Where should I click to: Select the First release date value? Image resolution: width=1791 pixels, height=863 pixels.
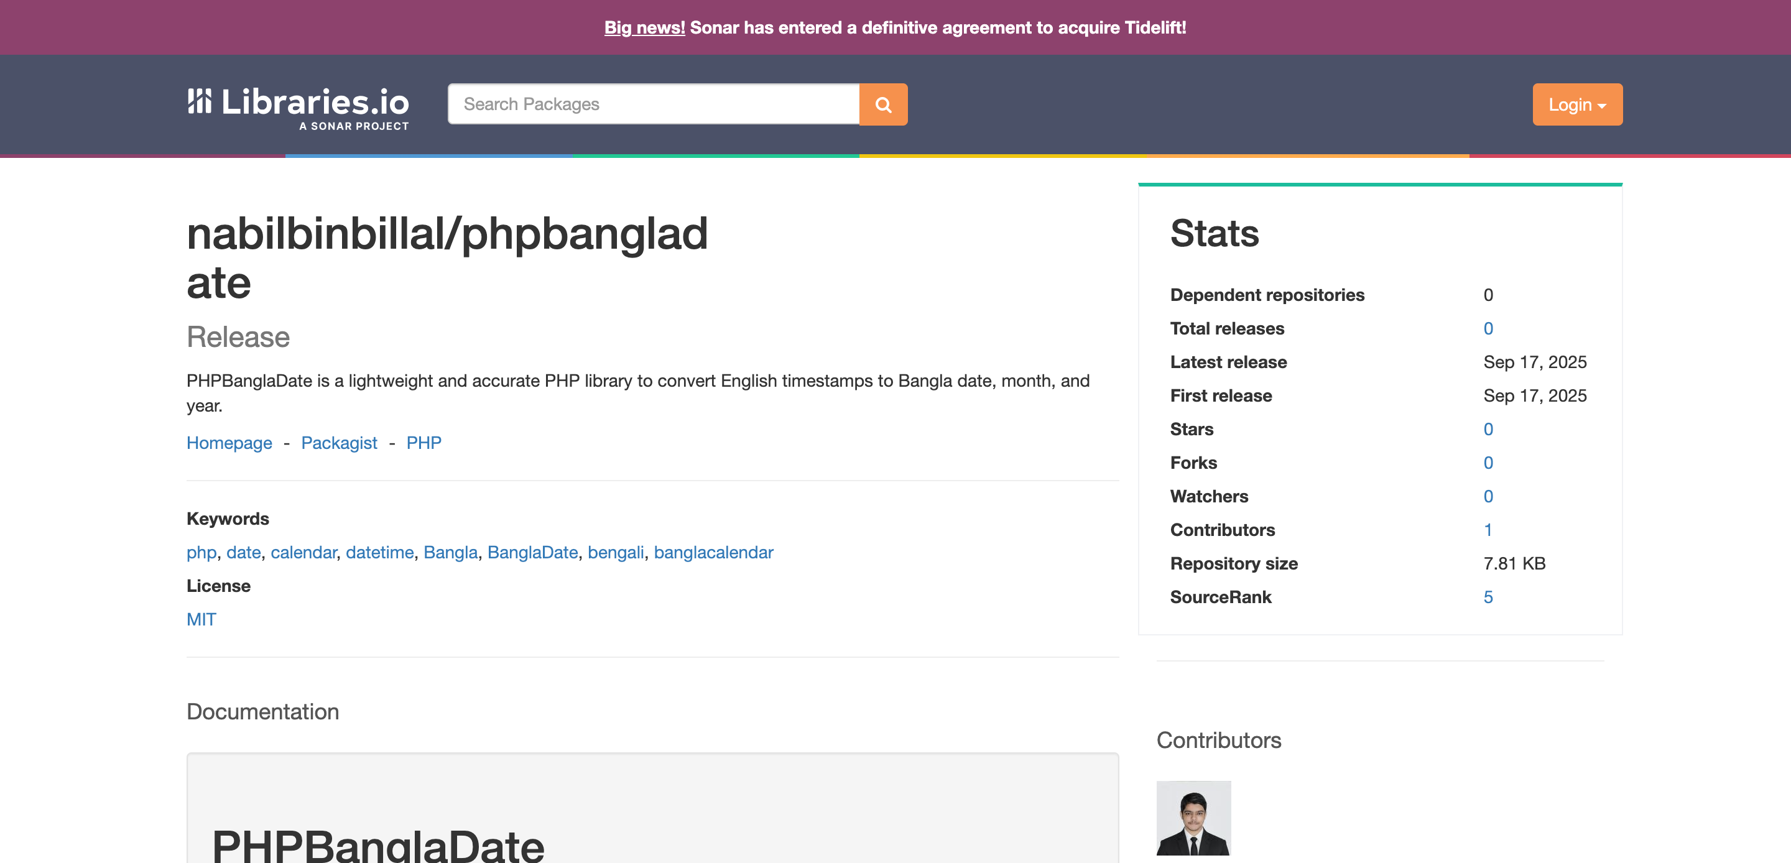[x=1534, y=395]
